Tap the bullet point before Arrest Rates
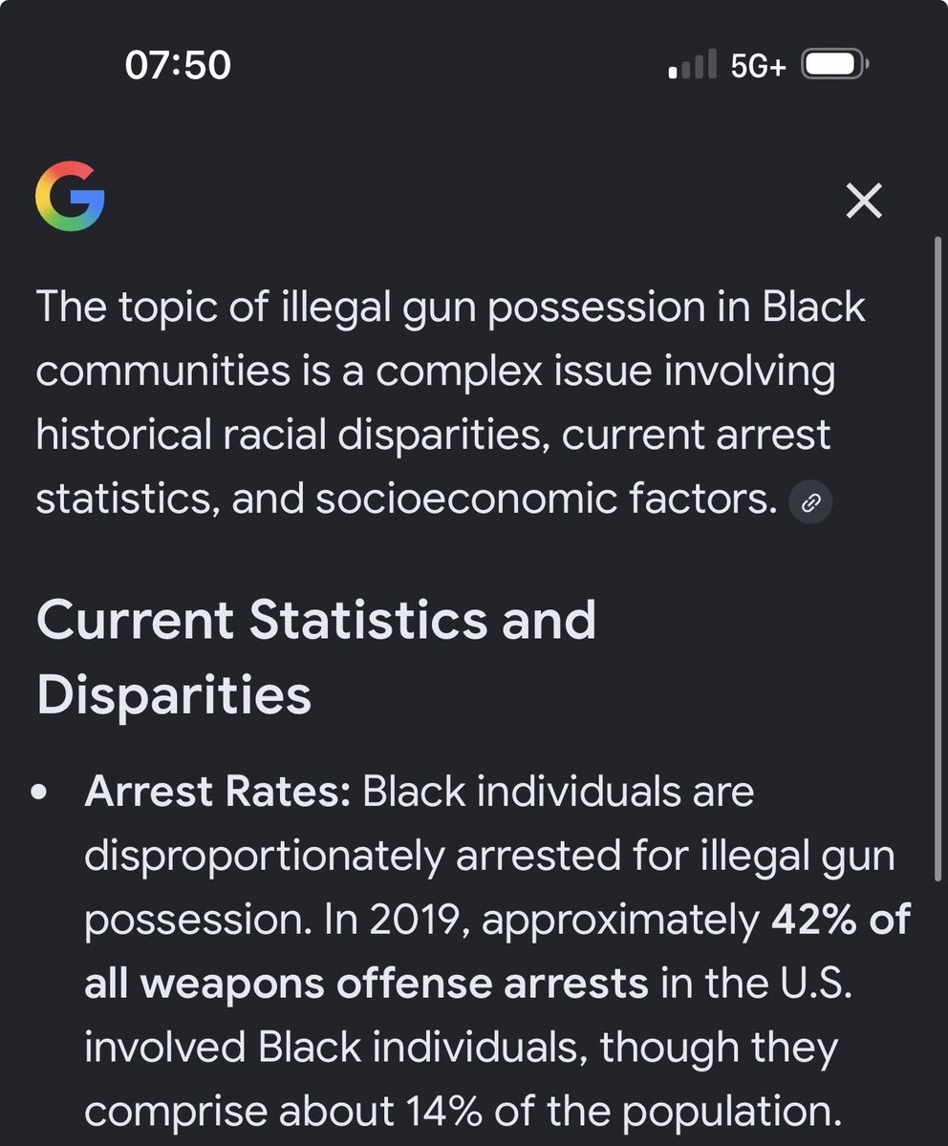Viewport: 948px width, 1146px height. pos(40,794)
